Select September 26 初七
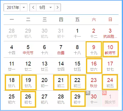The width and height of the screenshot is (123, 111). pyautogui.click(x=28, y=99)
